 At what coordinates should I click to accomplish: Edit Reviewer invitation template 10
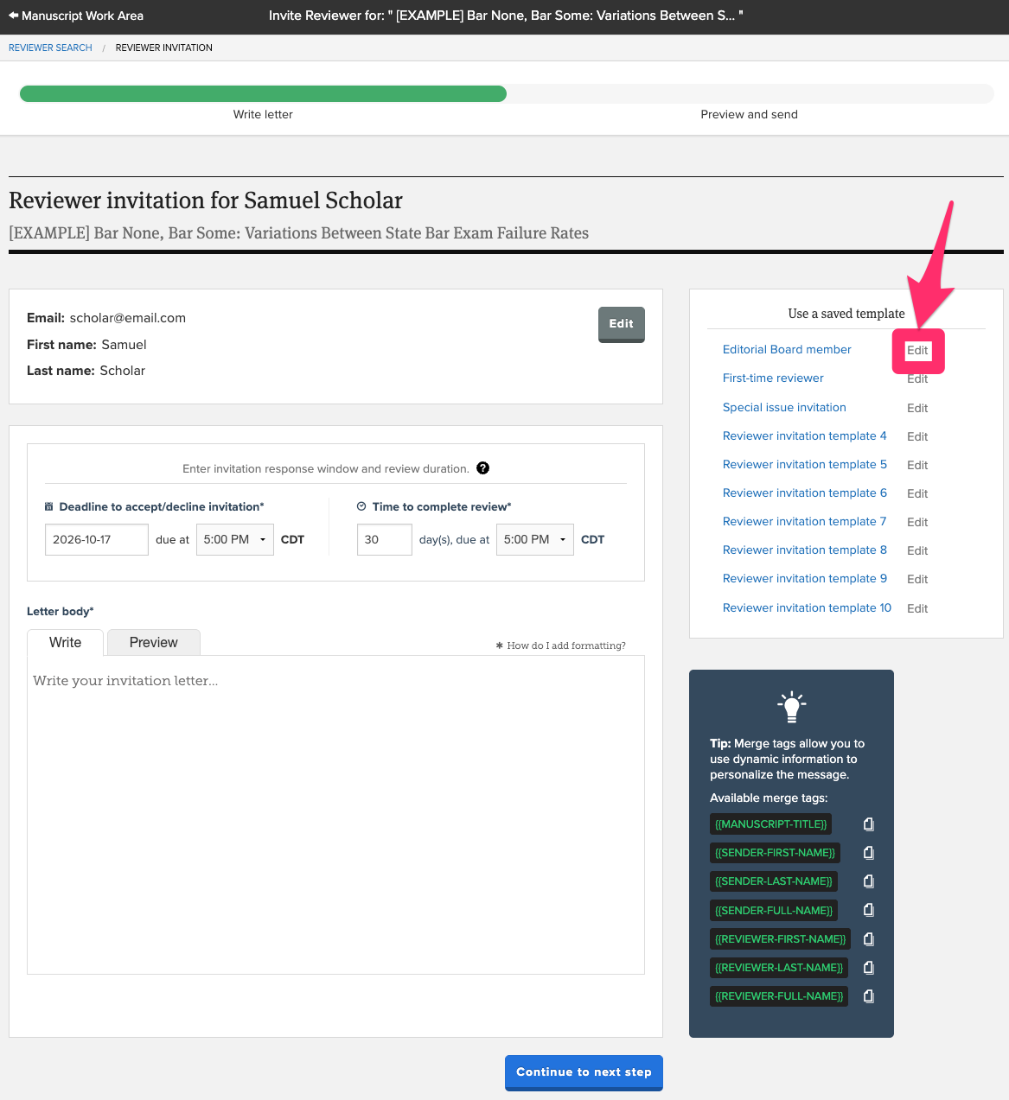[x=917, y=608]
